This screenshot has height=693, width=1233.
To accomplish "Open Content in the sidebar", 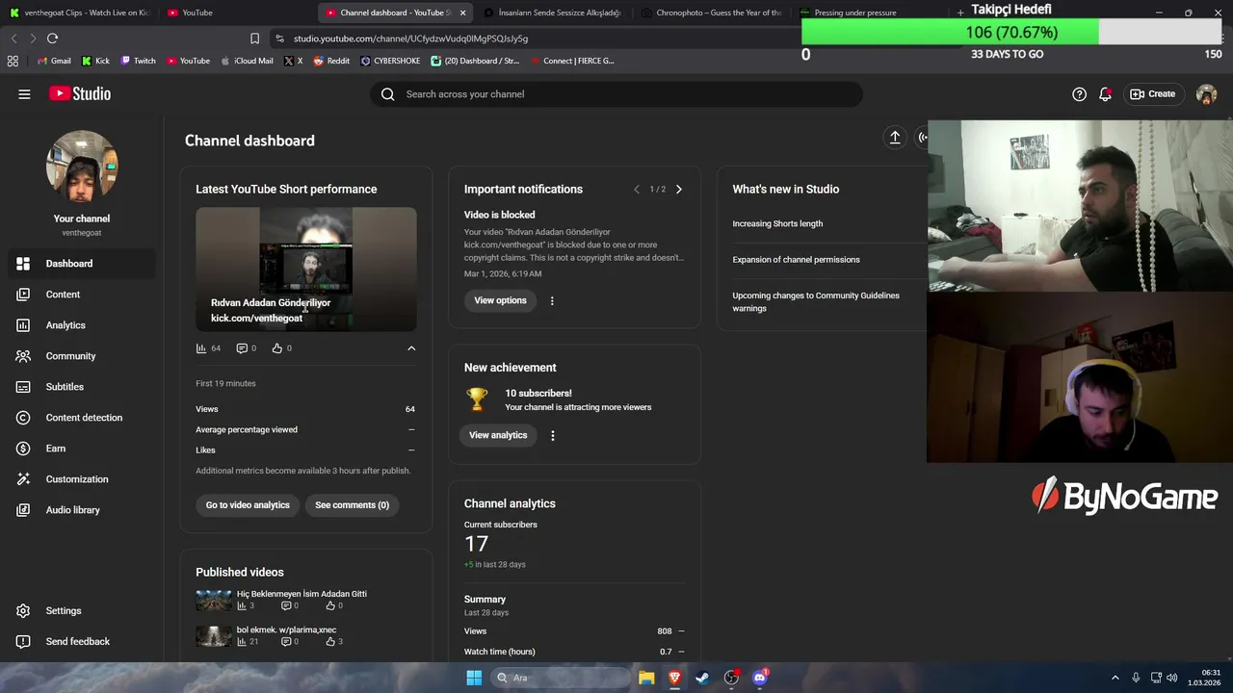I will [x=82, y=295].
